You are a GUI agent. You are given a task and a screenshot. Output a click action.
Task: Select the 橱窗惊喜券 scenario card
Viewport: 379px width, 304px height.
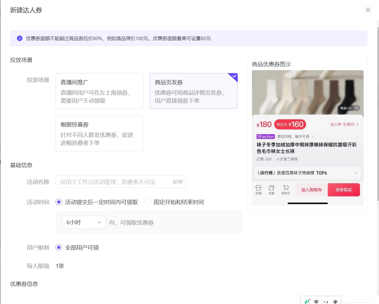(99, 133)
